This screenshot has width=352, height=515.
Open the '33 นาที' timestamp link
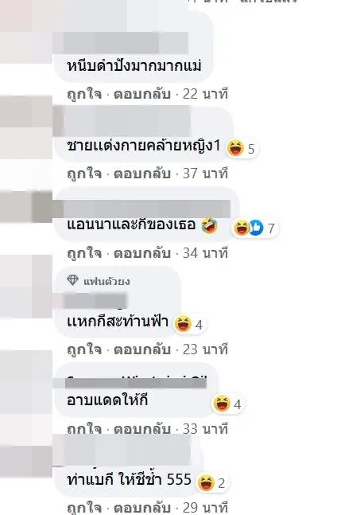click(x=205, y=428)
